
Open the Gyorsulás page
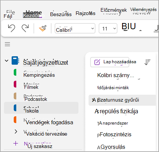pos(113,147)
